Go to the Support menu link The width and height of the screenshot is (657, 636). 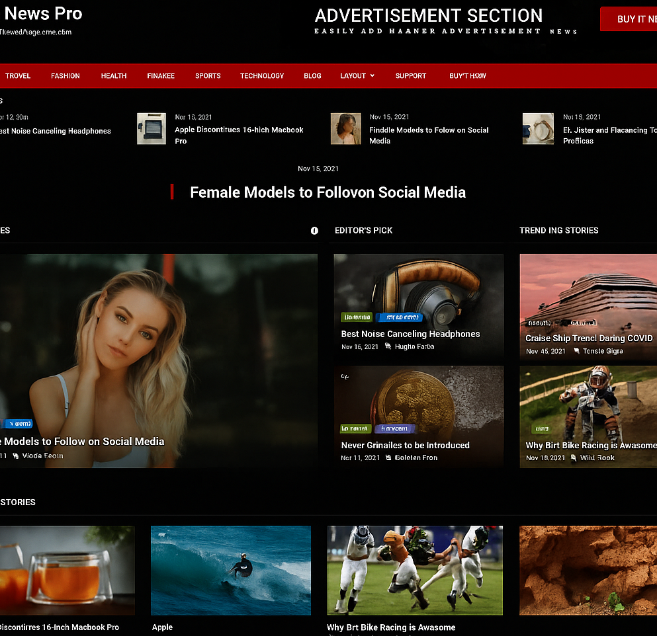coord(411,76)
